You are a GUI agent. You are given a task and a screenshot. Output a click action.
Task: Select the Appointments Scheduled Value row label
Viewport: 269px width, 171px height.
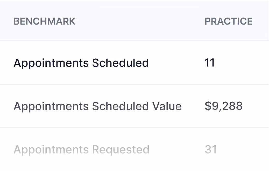(97, 107)
